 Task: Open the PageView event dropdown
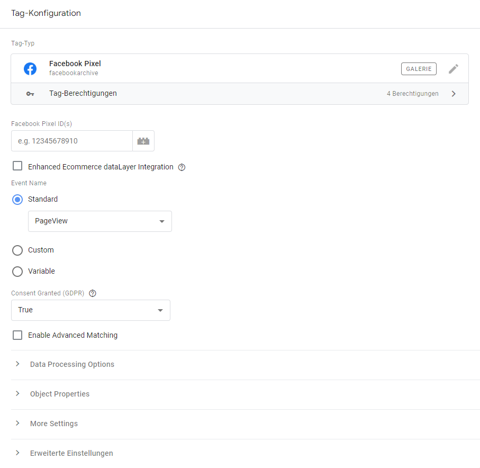(100, 221)
